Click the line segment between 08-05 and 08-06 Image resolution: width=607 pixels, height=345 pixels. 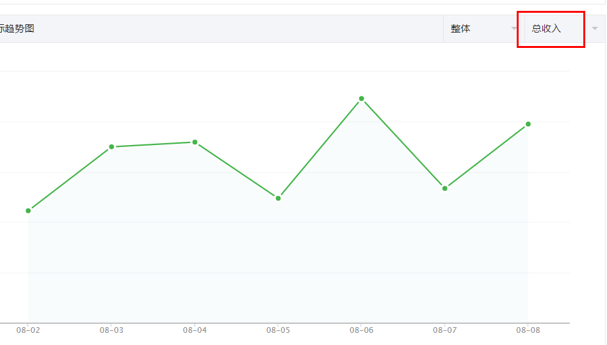pyautogui.click(x=320, y=148)
